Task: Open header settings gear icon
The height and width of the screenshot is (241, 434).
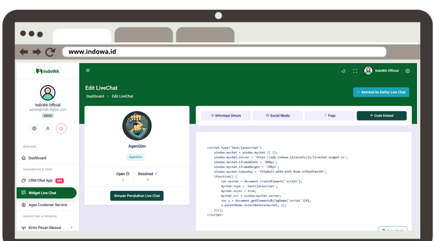Action: [x=408, y=71]
